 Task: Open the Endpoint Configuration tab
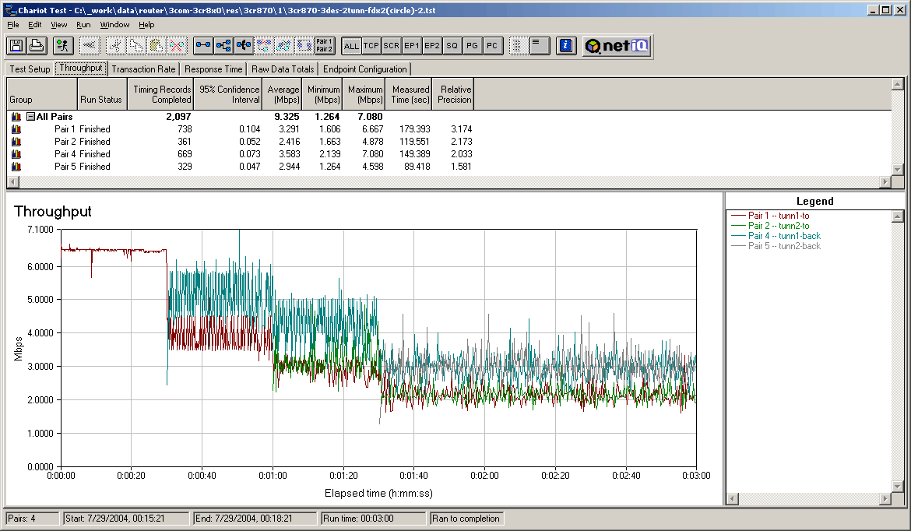click(365, 69)
